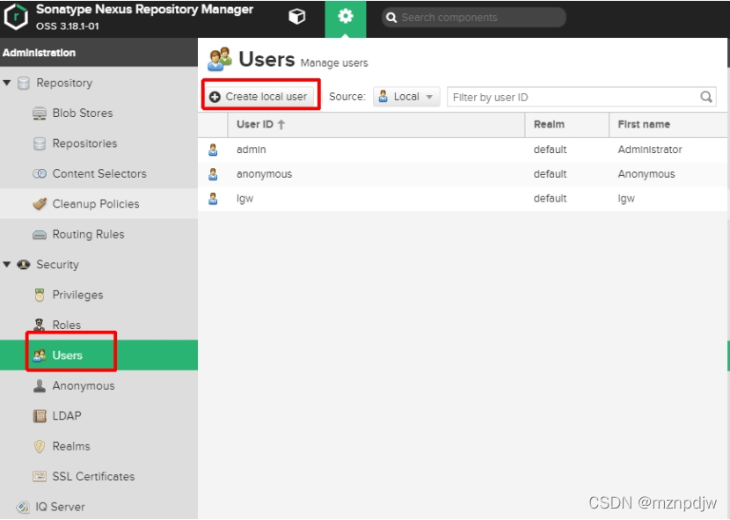This screenshot has width=730, height=520.
Task: Click the Create local user button
Action: (260, 97)
